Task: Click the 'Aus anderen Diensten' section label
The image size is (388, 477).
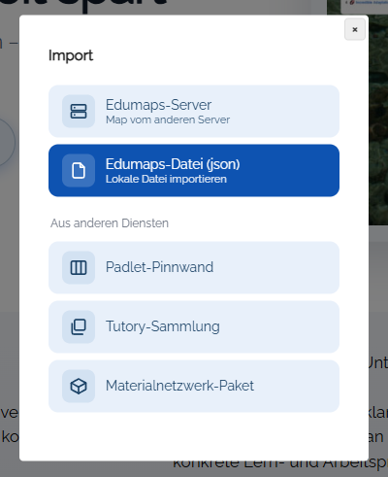Action: (x=110, y=223)
